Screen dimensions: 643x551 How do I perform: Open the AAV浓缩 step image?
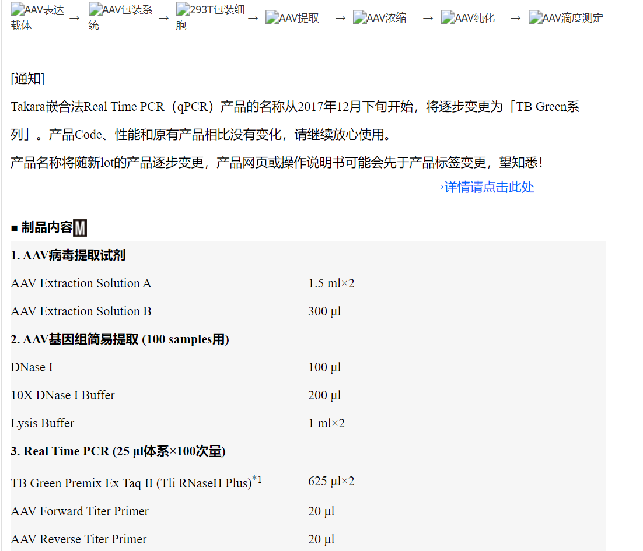[380, 18]
